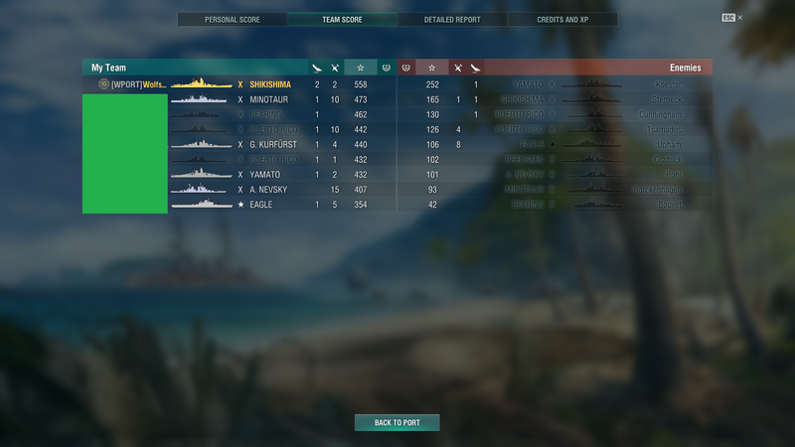Image resolution: width=795 pixels, height=447 pixels.
Task: Switch to the Detailed Report tab
Action: click(x=452, y=20)
